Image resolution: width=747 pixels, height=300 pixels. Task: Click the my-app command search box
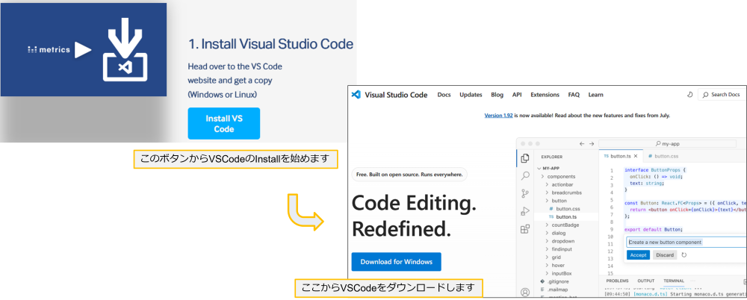pyautogui.click(x=667, y=143)
